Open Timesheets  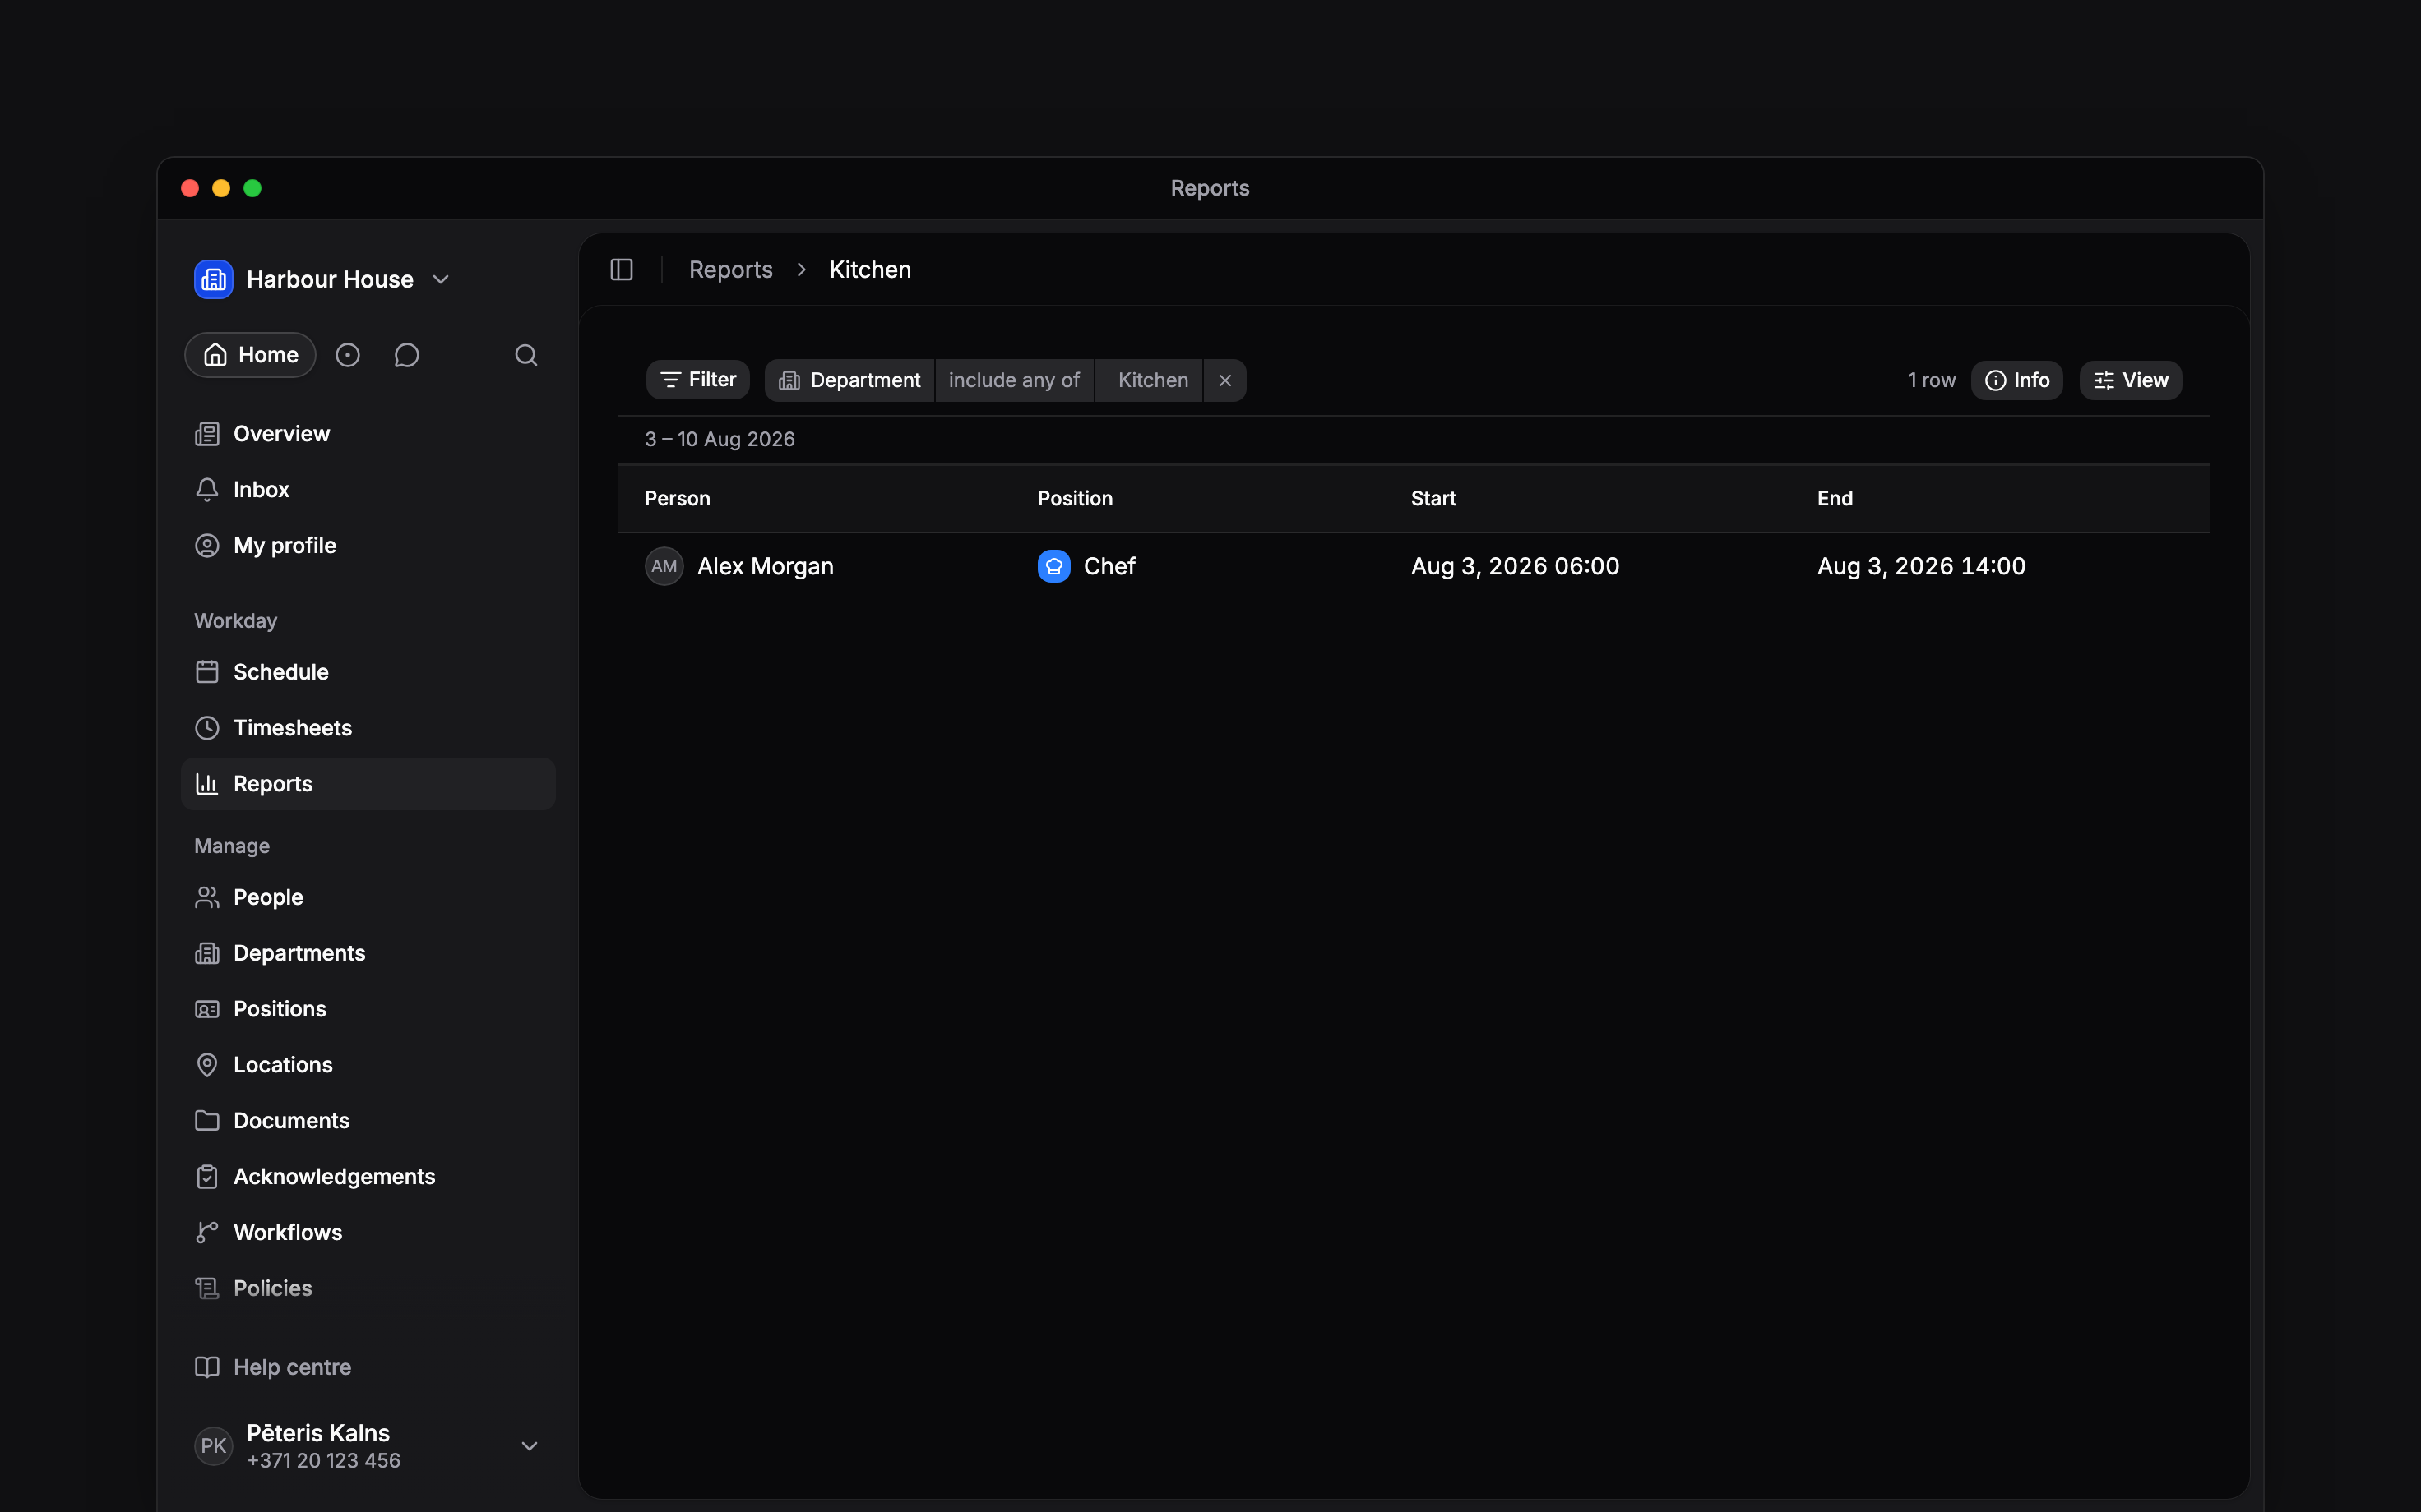[x=368, y=728]
